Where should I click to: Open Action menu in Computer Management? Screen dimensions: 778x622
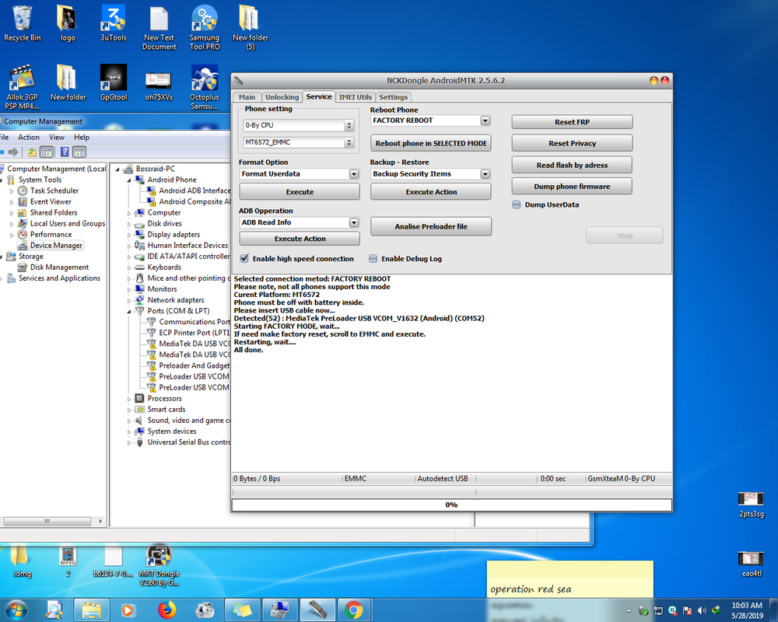tap(29, 138)
